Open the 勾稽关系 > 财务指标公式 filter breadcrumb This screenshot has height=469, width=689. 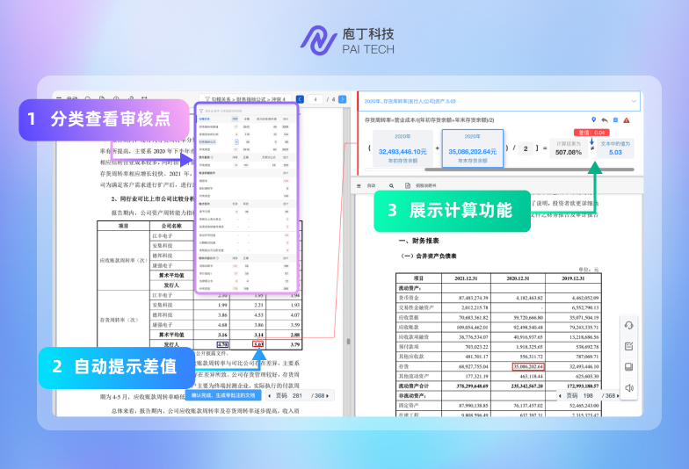244,99
